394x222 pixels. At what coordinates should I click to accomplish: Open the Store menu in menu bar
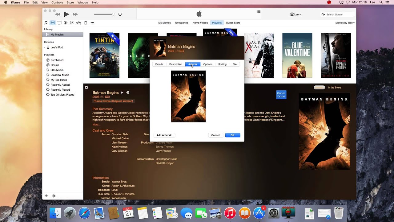coord(70,2)
